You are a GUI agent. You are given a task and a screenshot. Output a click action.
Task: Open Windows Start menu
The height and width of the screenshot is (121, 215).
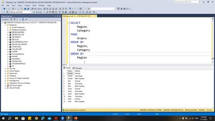pyautogui.click(x=3, y=118)
